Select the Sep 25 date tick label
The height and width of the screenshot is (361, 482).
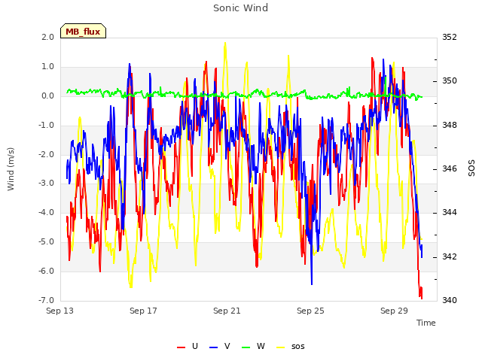click(310, 311)
